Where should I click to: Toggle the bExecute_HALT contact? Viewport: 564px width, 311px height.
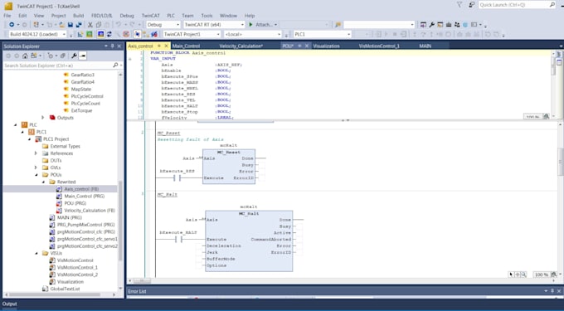[x=178, y=239]
